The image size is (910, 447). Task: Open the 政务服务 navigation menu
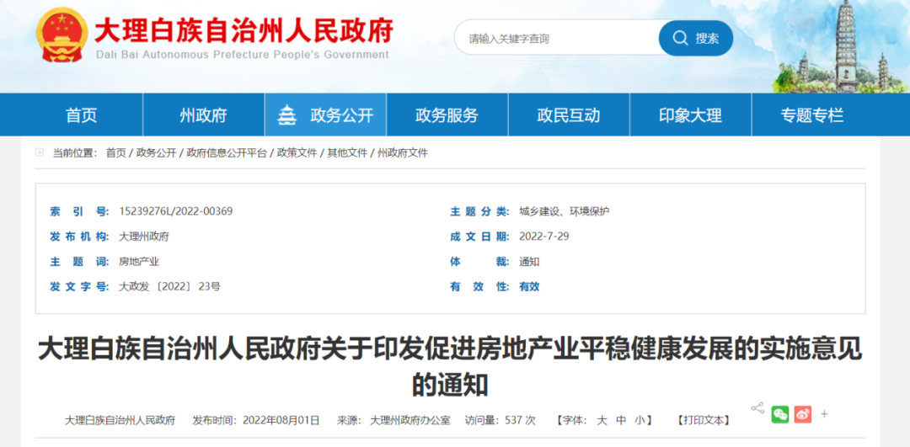447,115
